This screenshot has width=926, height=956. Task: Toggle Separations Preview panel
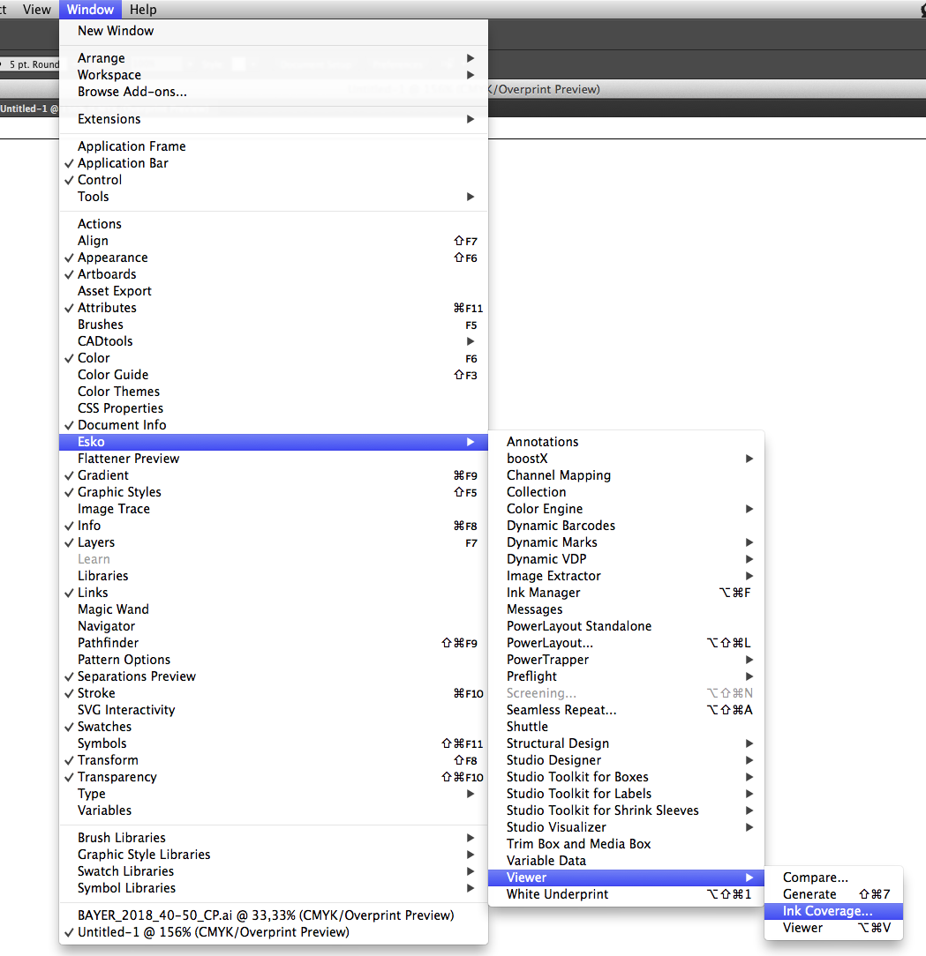pos(274,676)
